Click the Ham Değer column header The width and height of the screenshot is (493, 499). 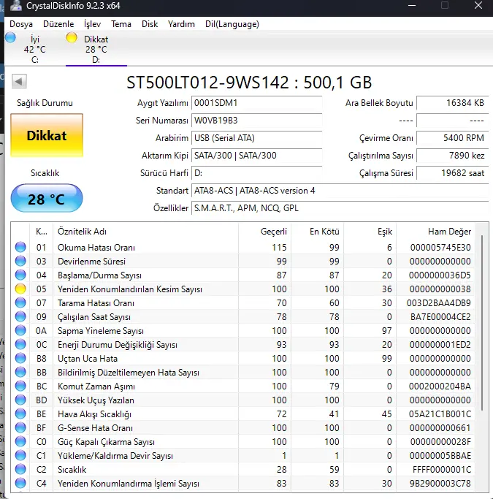coord(435,232)
